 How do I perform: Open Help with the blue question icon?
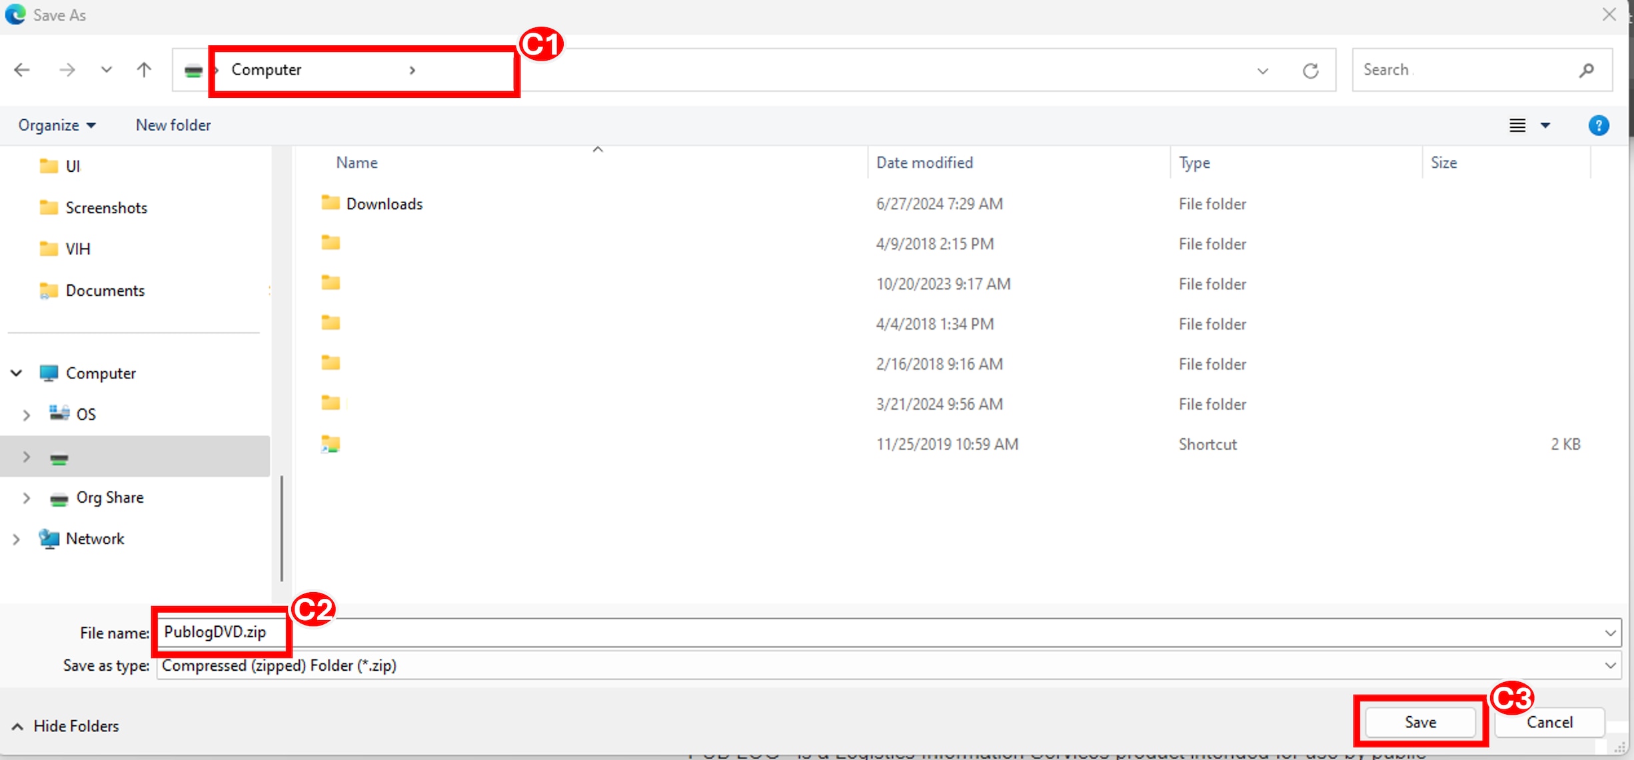pos(1599,125)
